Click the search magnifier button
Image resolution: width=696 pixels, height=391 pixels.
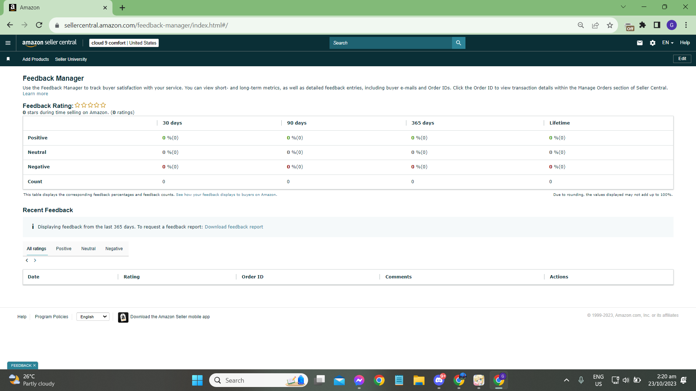pos(459,43)
